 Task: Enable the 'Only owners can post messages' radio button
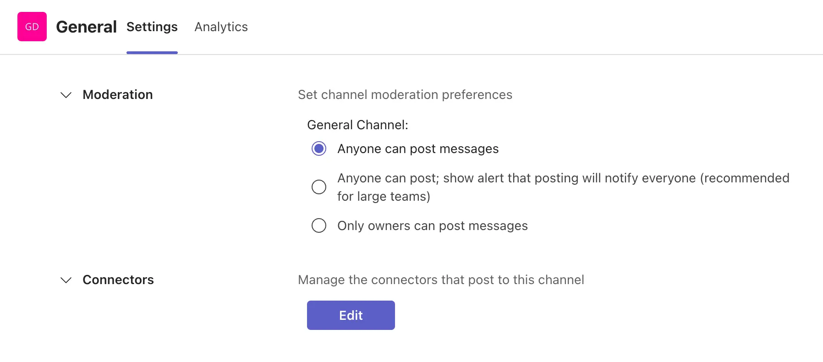[x=319, y=225]
